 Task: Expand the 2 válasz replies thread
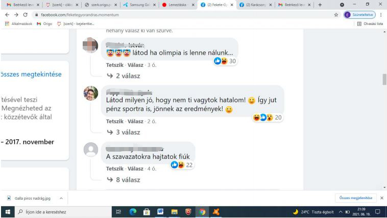pos(124,76)
